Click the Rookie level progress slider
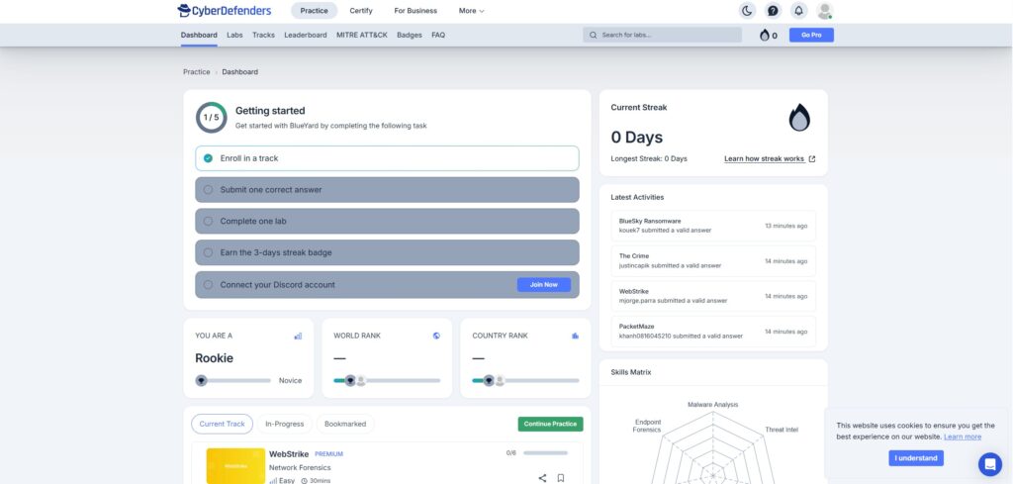This screenshot has height=484, width=1013. coord(235,380)
